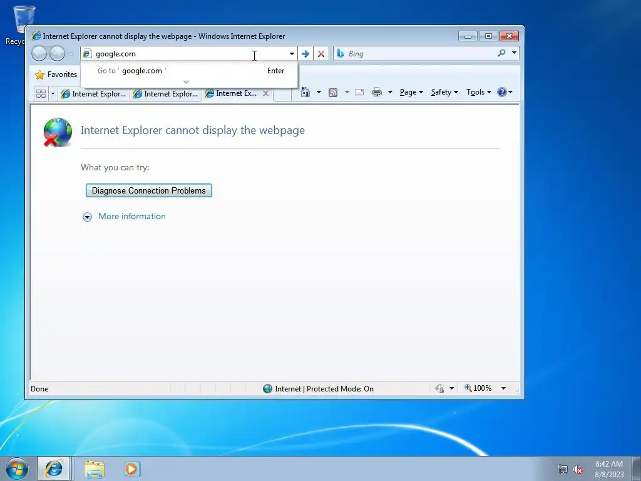Click the google.com address bar field
Viewport: 641px width, 481px height.
(189, 54)
